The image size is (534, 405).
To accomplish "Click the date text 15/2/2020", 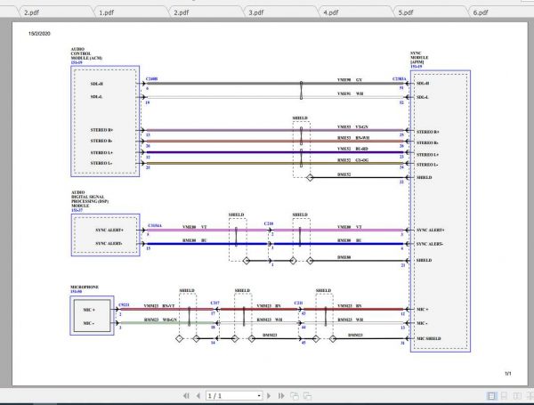I will tap(39, 34).
